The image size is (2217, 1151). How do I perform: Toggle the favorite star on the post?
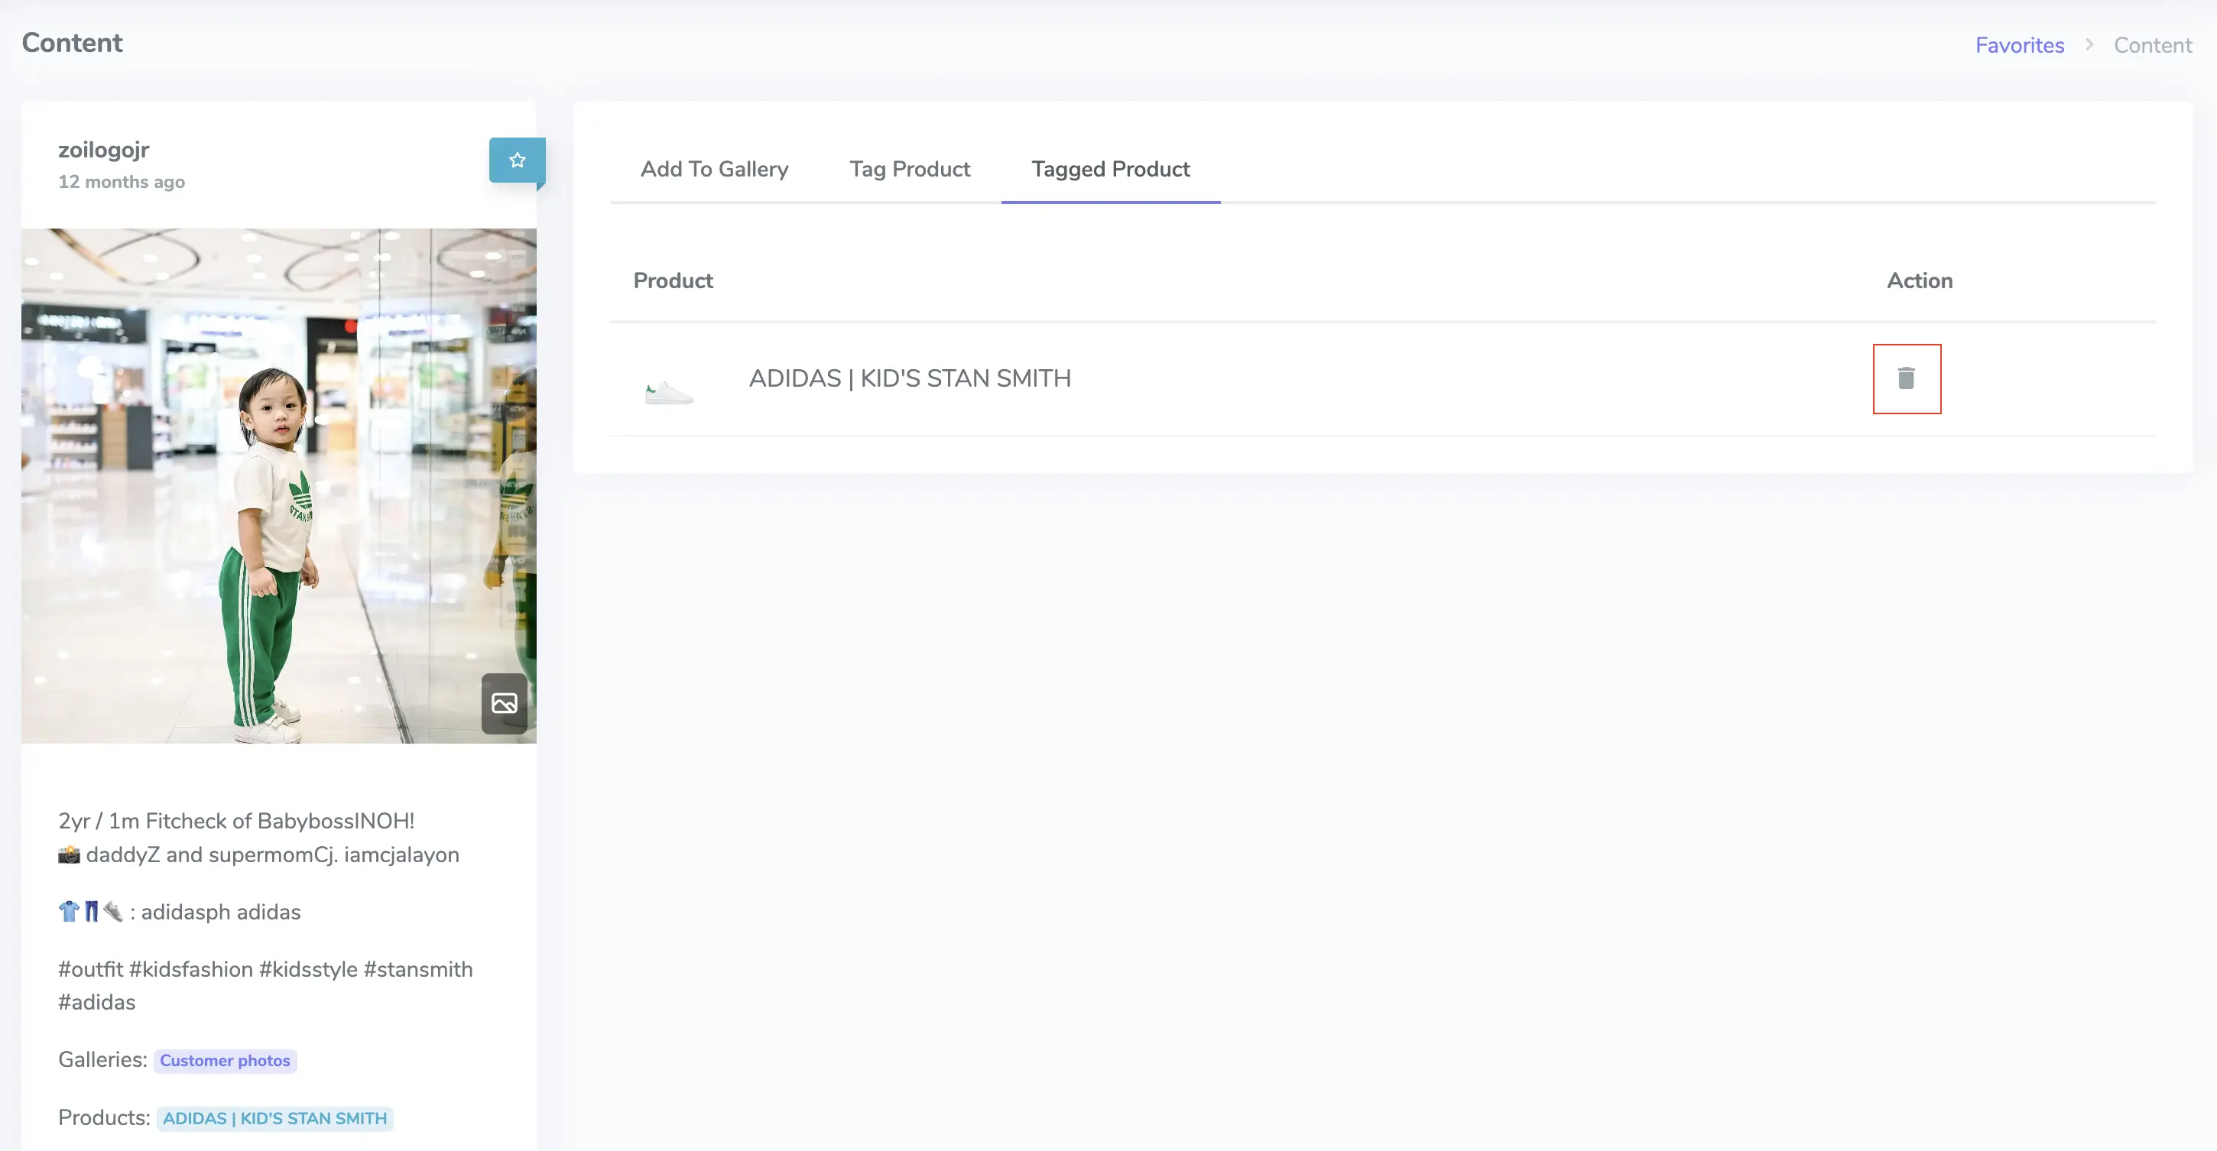click(x=516, y=160)
